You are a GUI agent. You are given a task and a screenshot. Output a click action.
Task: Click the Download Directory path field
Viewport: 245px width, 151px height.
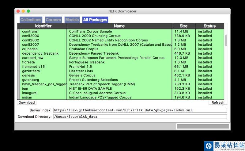(140, 117)
